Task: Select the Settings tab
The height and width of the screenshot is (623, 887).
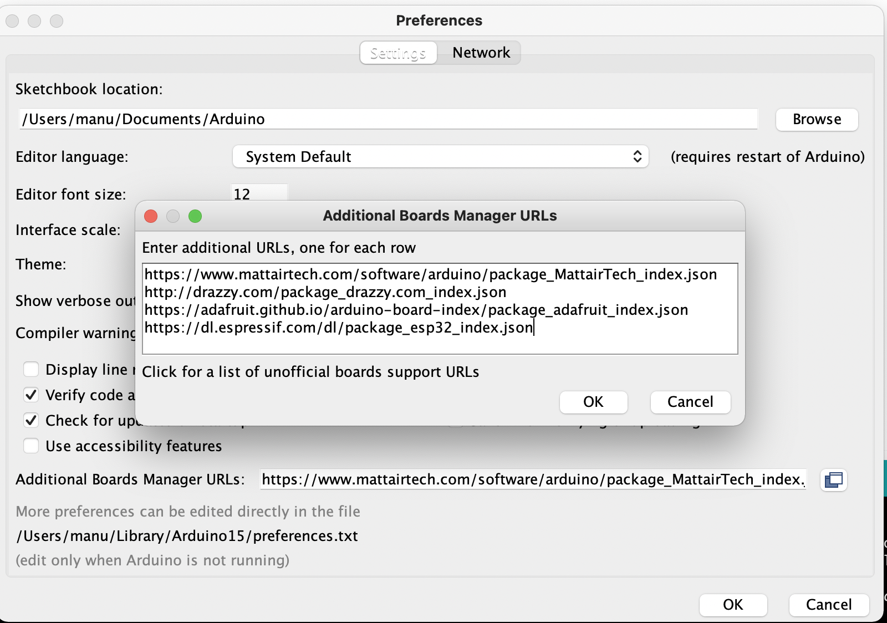Action: click(398, 53)
